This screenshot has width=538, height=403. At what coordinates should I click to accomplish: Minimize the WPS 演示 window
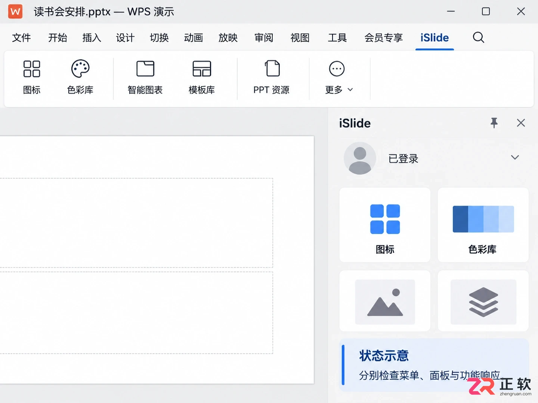(451, 12)
